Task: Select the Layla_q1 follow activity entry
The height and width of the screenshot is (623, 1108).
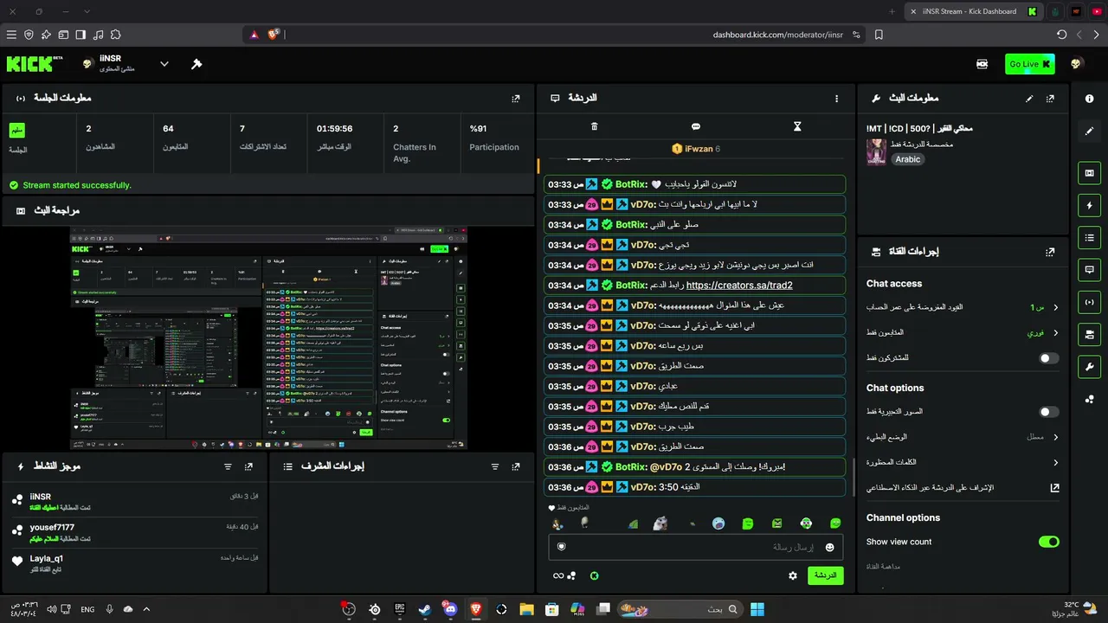Action: point(134,563)
